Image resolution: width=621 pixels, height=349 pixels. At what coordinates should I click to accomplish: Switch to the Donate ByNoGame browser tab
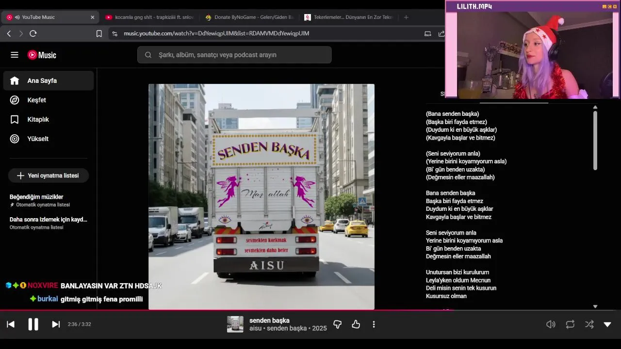coord(249,17)
